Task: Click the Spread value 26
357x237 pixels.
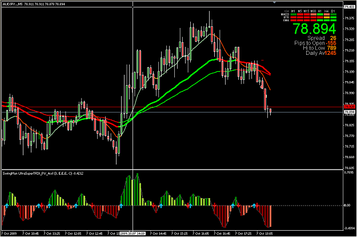Action: point(333,38)
